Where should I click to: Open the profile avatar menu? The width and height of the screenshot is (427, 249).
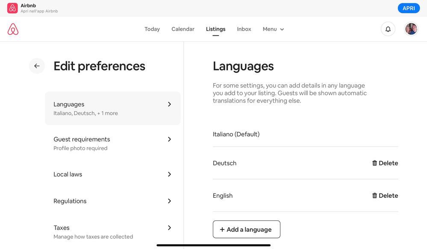click(411, 29)
